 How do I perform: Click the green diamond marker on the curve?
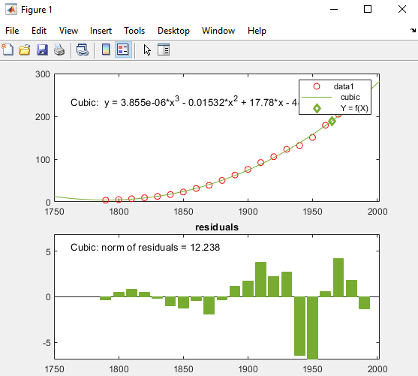(332, 122)
